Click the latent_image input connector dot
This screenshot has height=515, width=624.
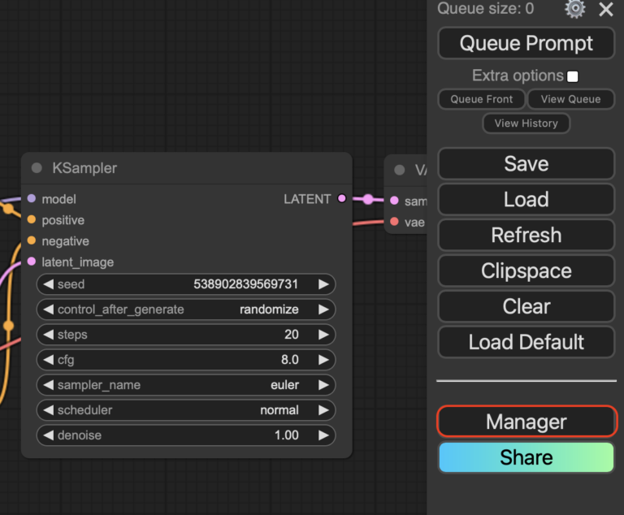[32, 262]
